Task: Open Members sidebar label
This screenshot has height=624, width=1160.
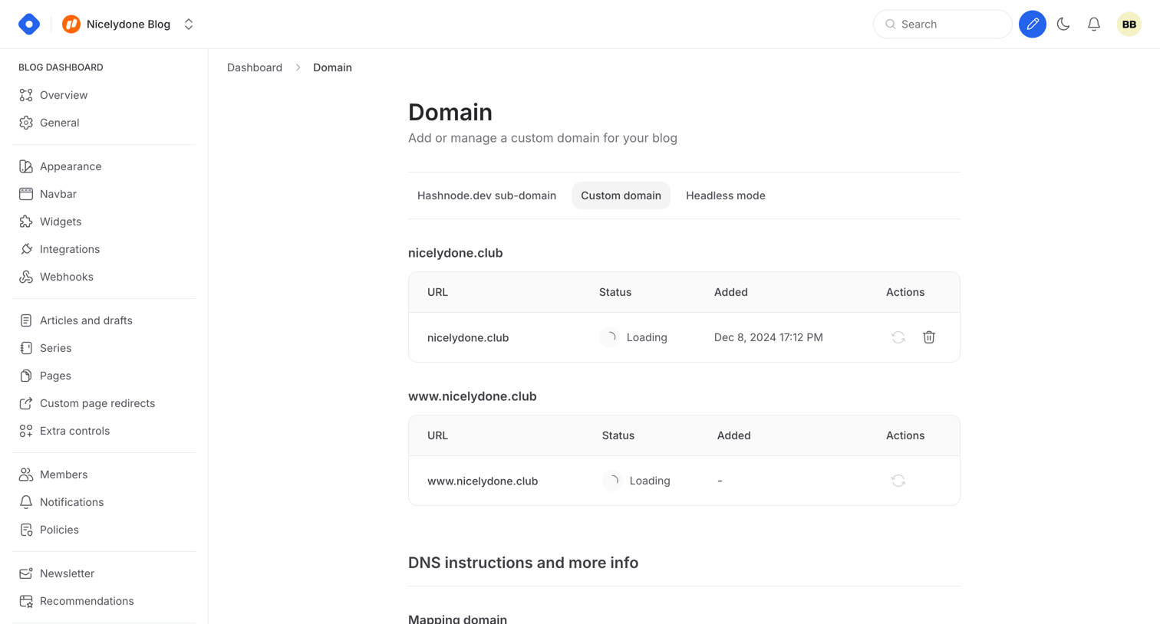Action: 64,475
